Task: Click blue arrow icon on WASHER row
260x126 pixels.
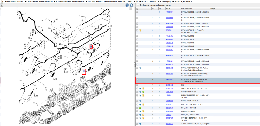Action: coord(140,88)
